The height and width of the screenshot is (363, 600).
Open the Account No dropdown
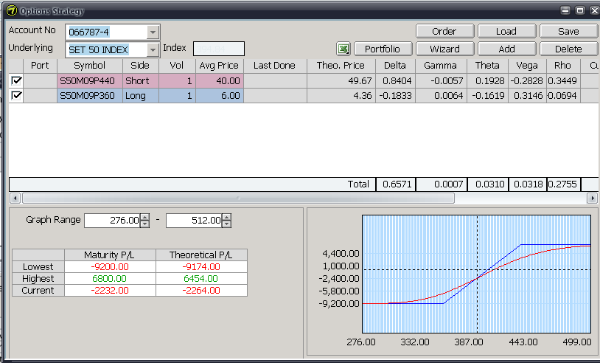pyautogui.click(x=153, y=32)
